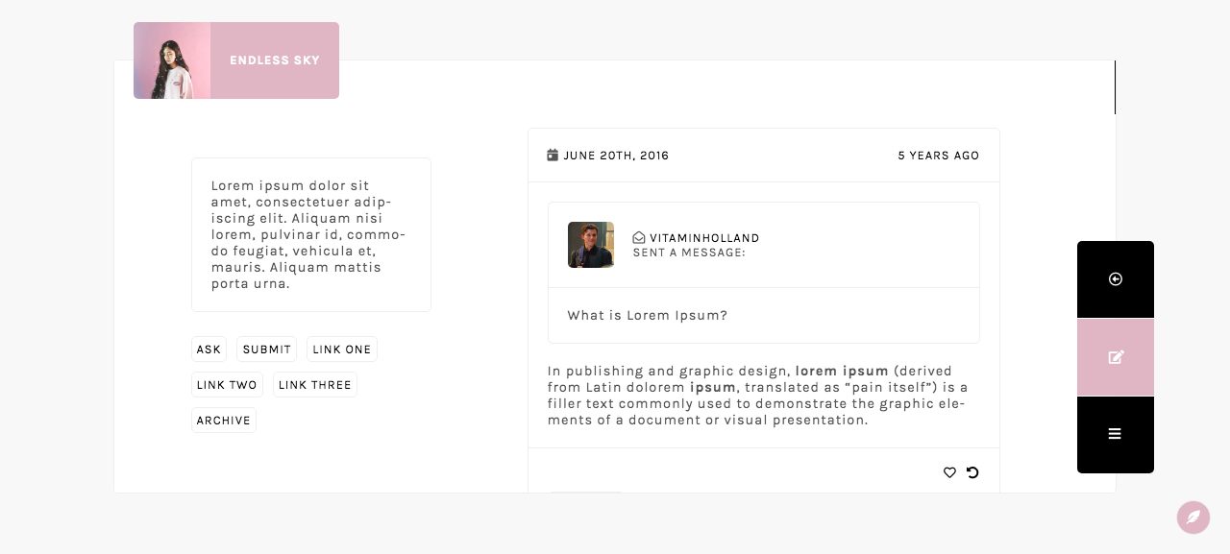The width and height of the screenshot is (1230, 554).
Task: Go to Link Three
Action: [315, 385]
